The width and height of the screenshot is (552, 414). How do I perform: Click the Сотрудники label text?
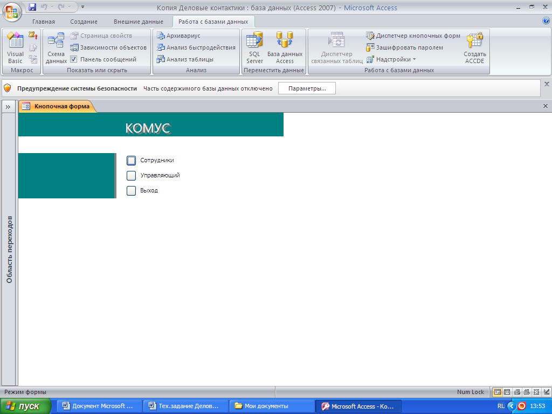coord(157,160)
